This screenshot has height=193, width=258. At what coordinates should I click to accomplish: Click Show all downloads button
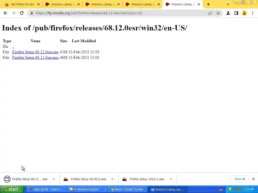point(240,179)
